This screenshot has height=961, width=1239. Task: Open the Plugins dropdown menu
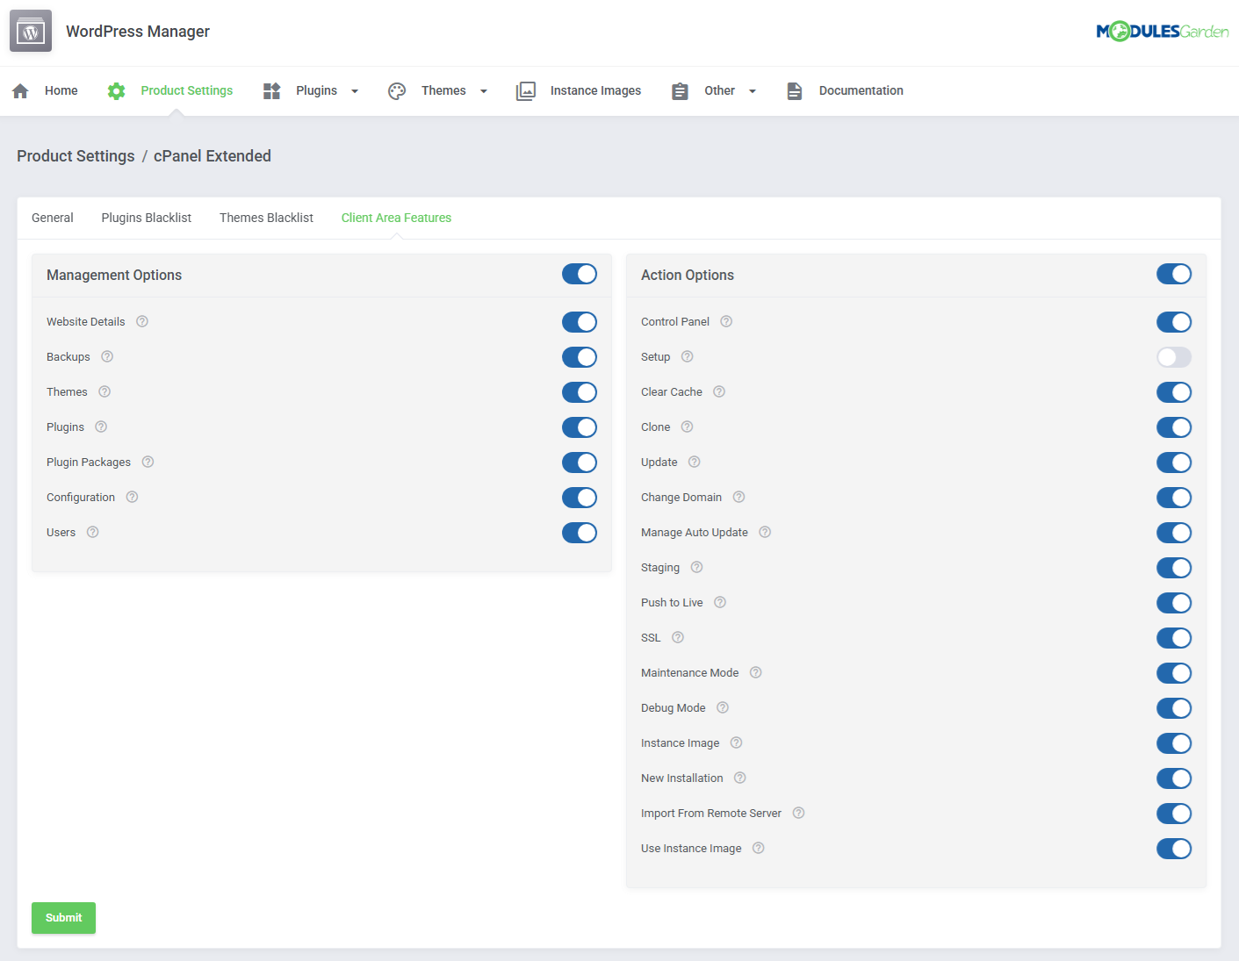tap(355, 90)
